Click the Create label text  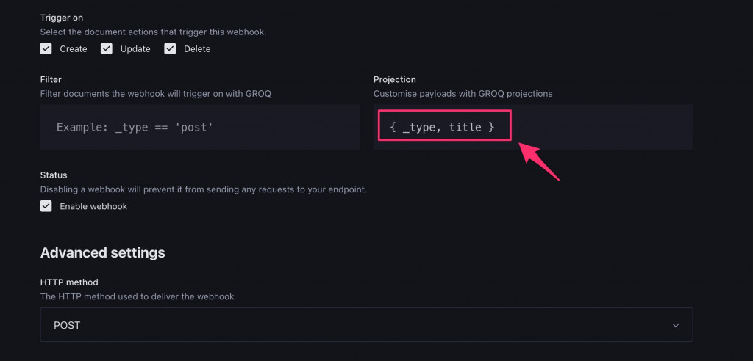click(74, 49)
